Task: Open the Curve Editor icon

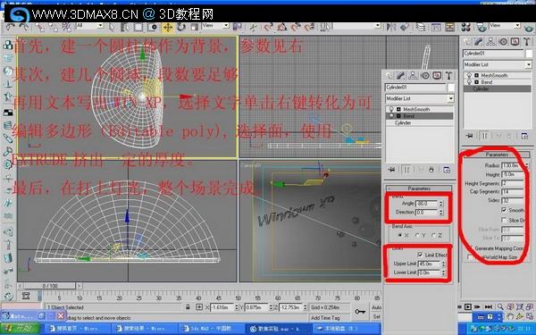Action: coord(436,27)
